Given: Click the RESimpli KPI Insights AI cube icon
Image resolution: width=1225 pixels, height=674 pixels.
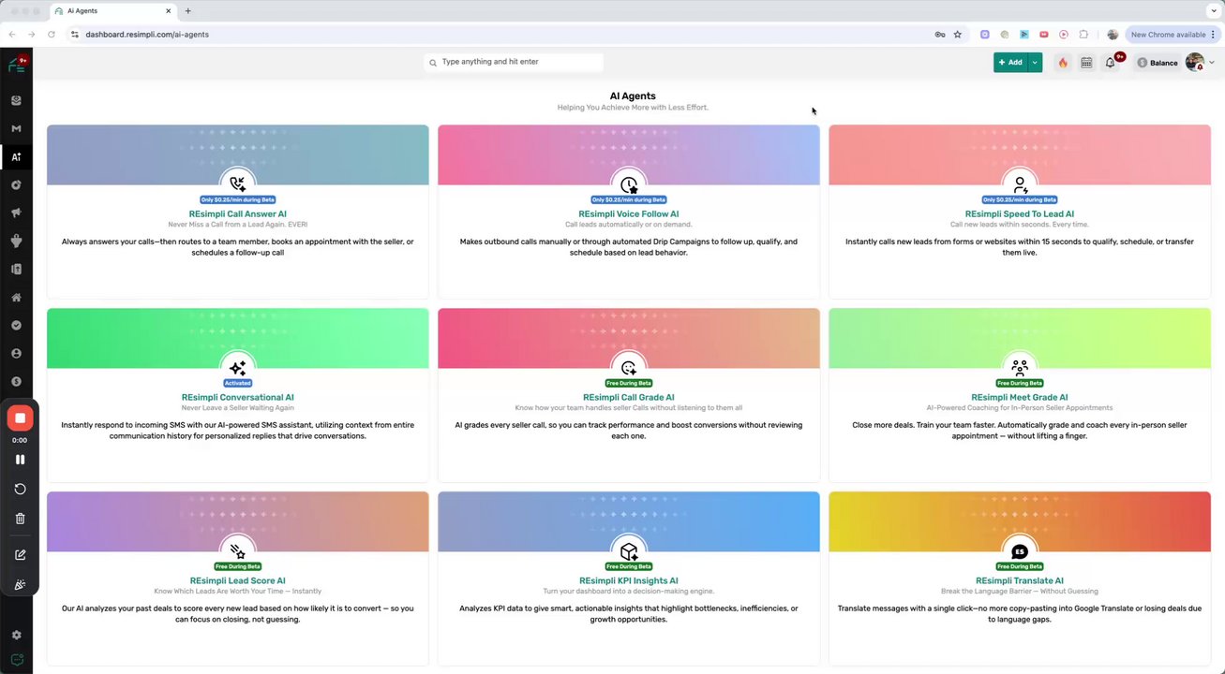Looking at the screenshot, I should (628, 551).
